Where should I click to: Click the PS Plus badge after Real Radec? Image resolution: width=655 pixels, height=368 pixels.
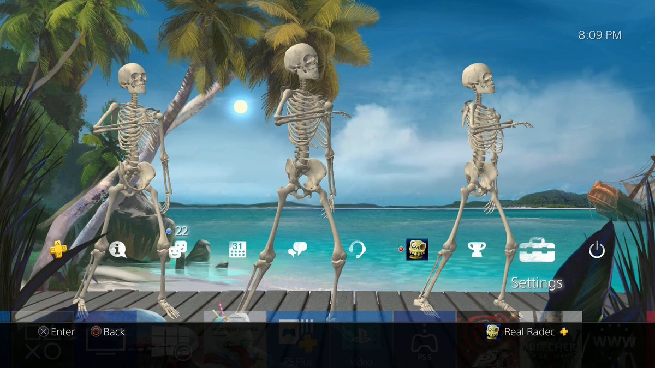point(564,331)
